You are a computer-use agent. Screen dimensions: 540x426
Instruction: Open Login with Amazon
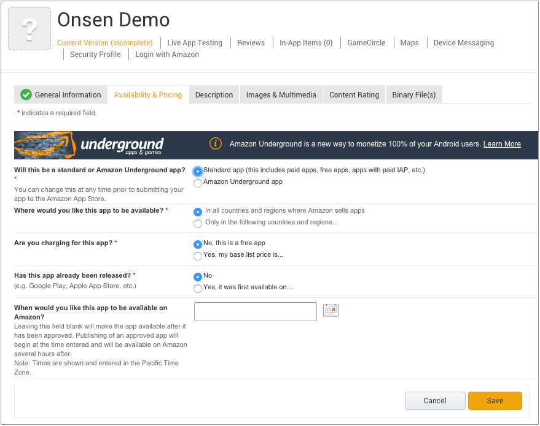click(167, 55)
